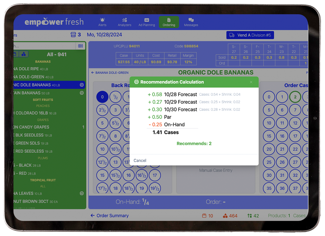The width and height of the screenshot is (325, 236).
Task: Click the box icon with count 10
Action: click(204, 216)
